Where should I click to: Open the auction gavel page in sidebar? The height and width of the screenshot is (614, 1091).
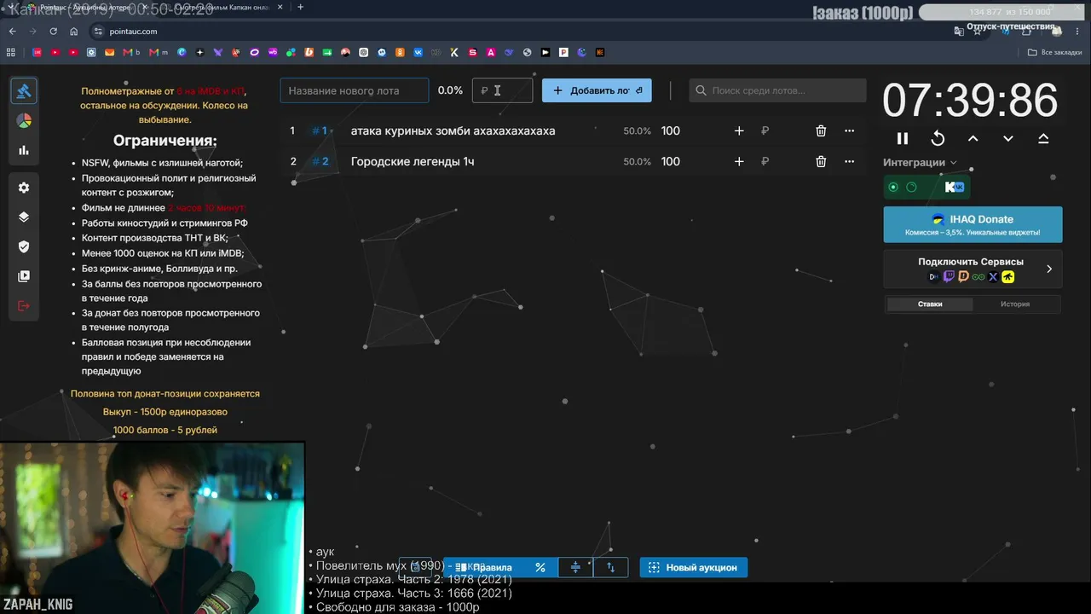(24, 90)
